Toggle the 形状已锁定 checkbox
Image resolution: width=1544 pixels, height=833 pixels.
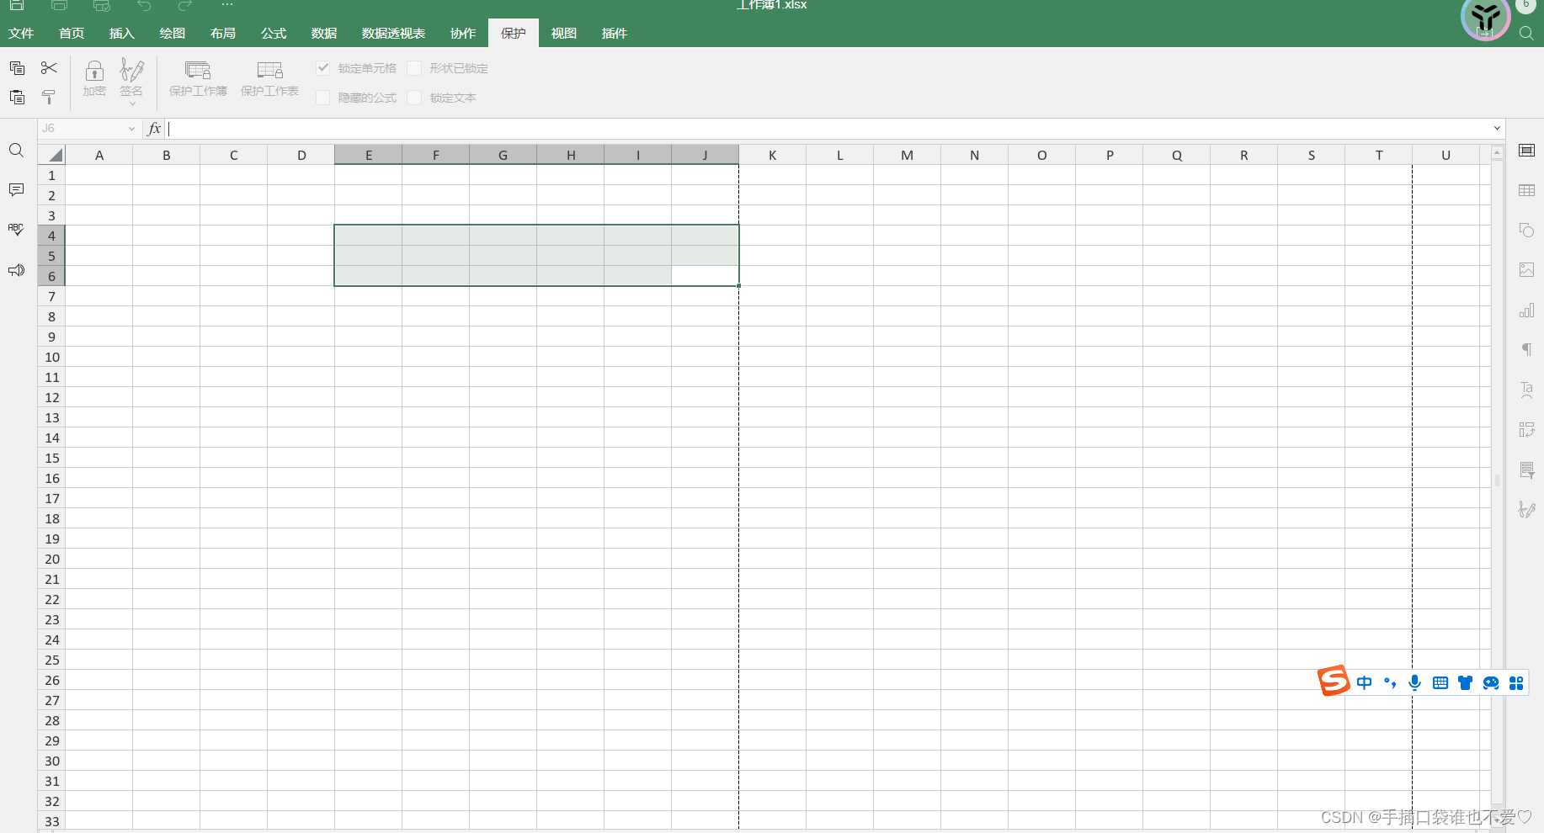pyautogui.click(x=414, y=68)
